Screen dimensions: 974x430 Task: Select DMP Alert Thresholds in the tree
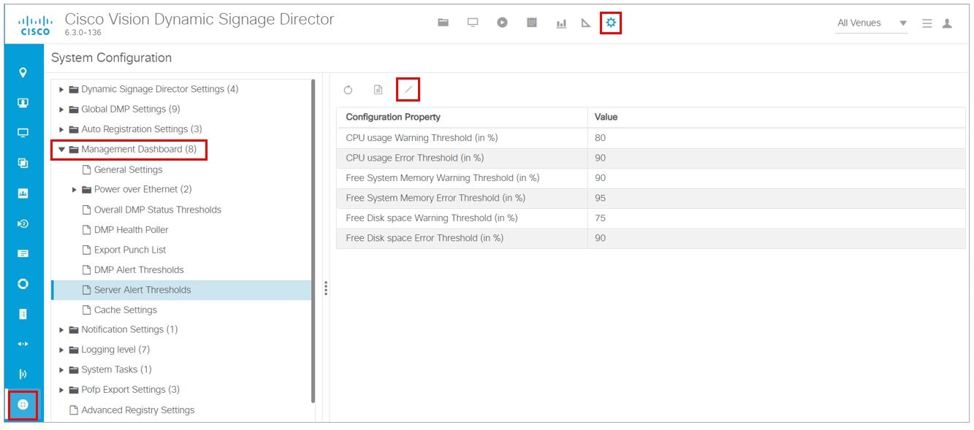139,269
